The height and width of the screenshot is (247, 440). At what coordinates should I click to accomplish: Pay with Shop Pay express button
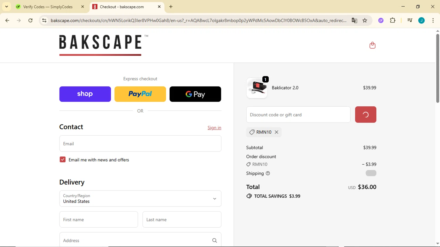coord(85,94)
